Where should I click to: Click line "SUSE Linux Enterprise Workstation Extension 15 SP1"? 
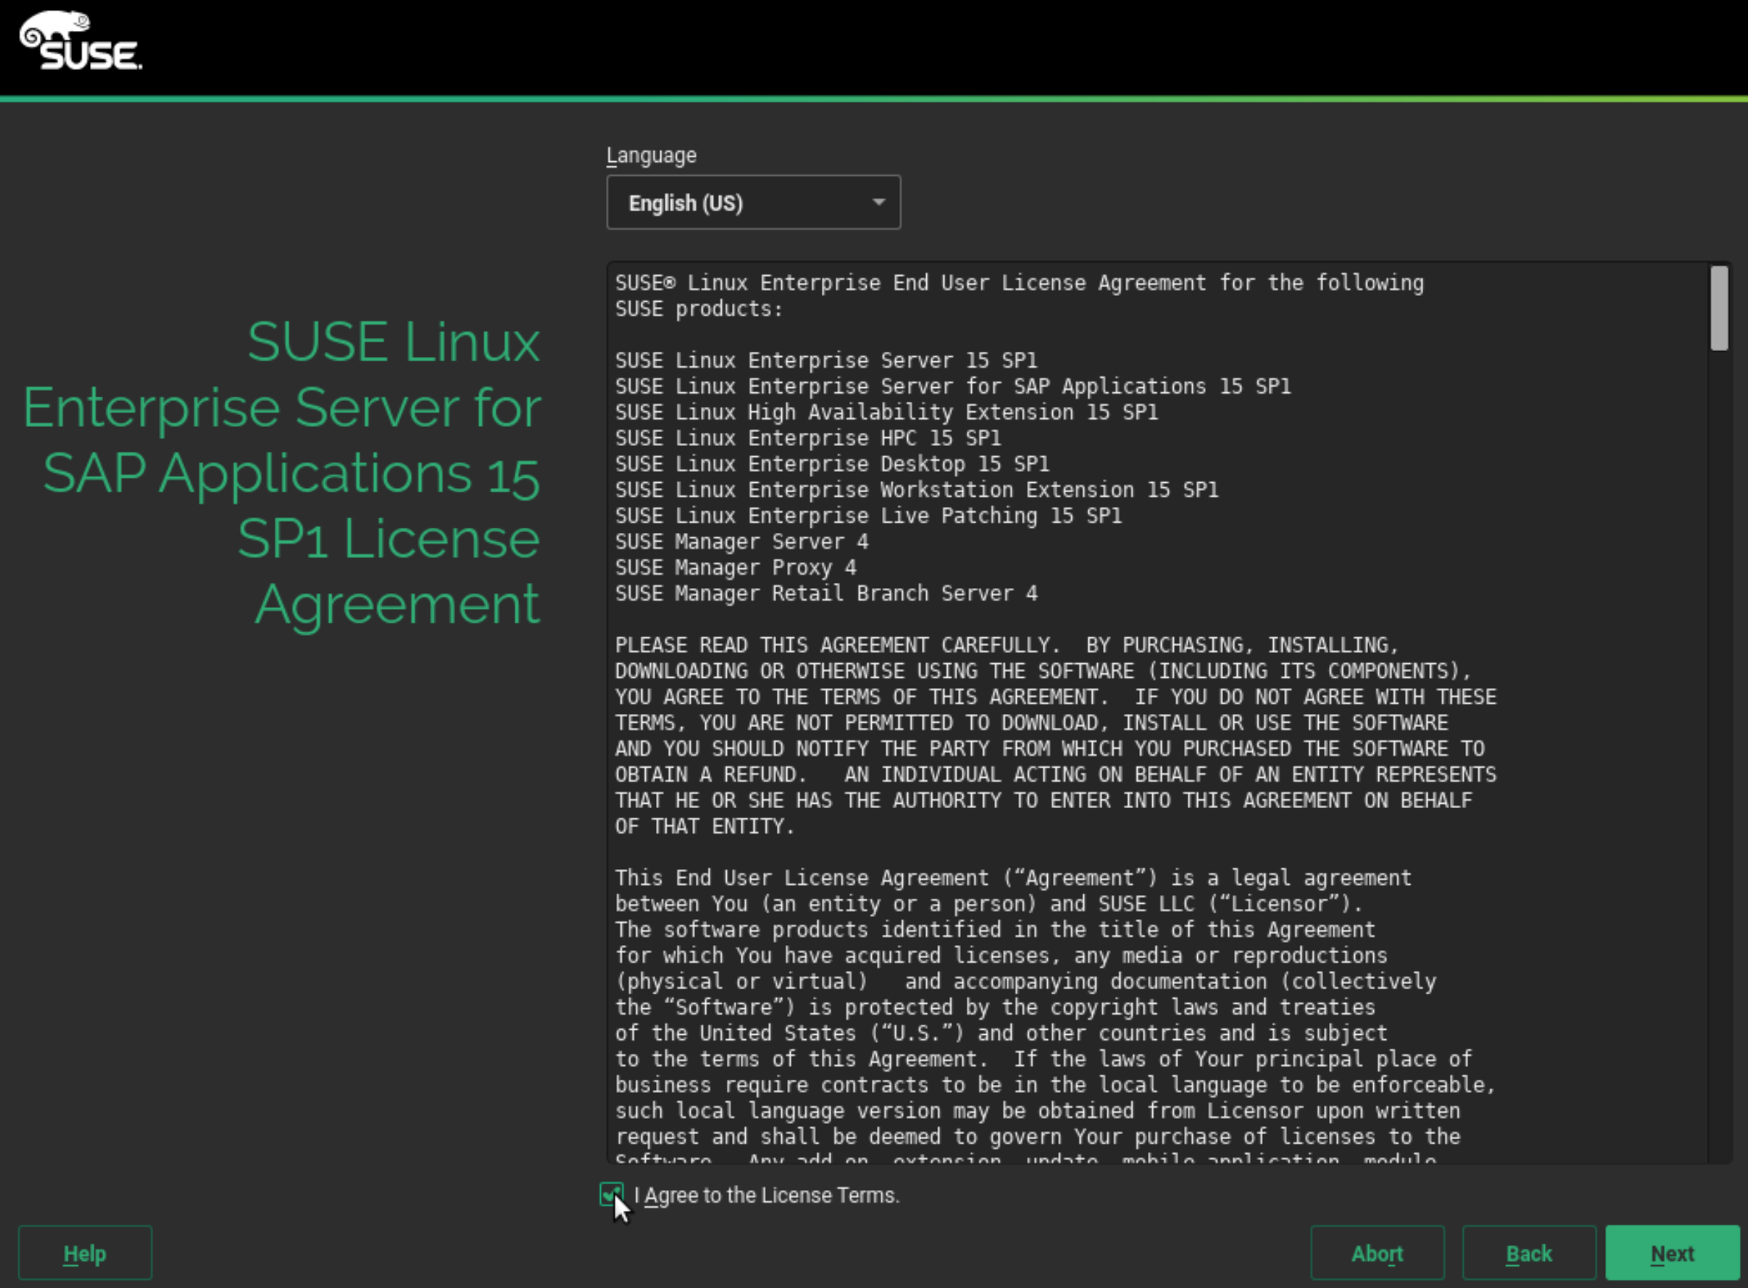(x=917, y=489)
